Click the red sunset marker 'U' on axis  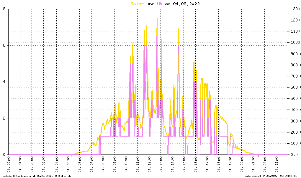pos(258,156)
